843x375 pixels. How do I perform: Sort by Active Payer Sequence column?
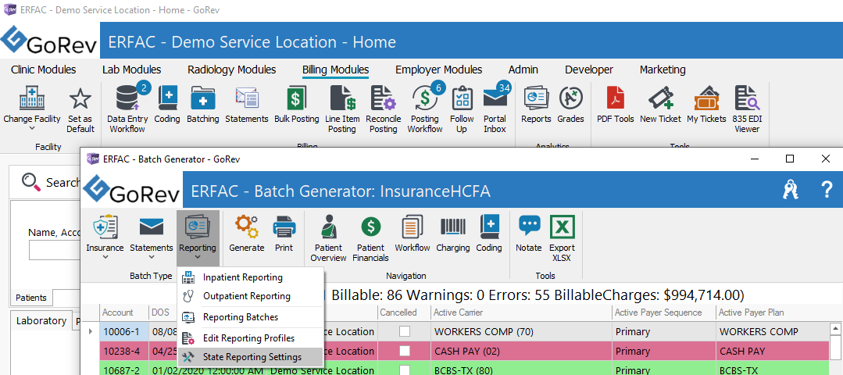click(x=663, y=312)
